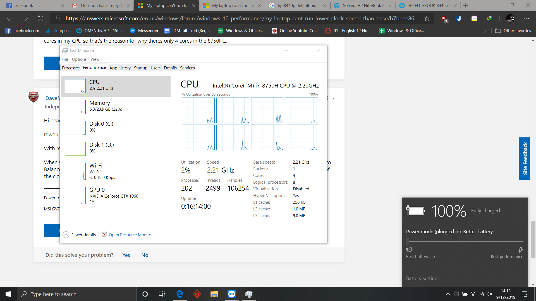Open new browser tab
The height and width of the screenshot is (301, 536).
tap(466, 5)
